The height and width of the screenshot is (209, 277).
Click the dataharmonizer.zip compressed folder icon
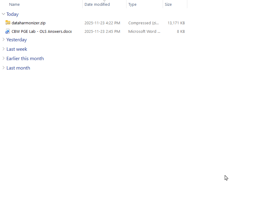(8, 23)
